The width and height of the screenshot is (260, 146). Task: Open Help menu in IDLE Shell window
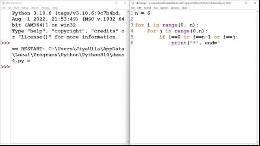pos(55,8)
